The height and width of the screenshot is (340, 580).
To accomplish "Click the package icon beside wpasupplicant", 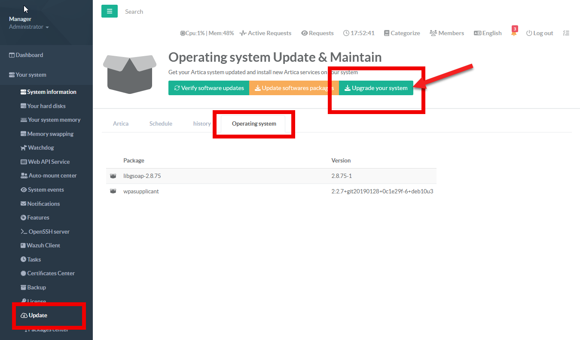I will click(x=113, y=192).
